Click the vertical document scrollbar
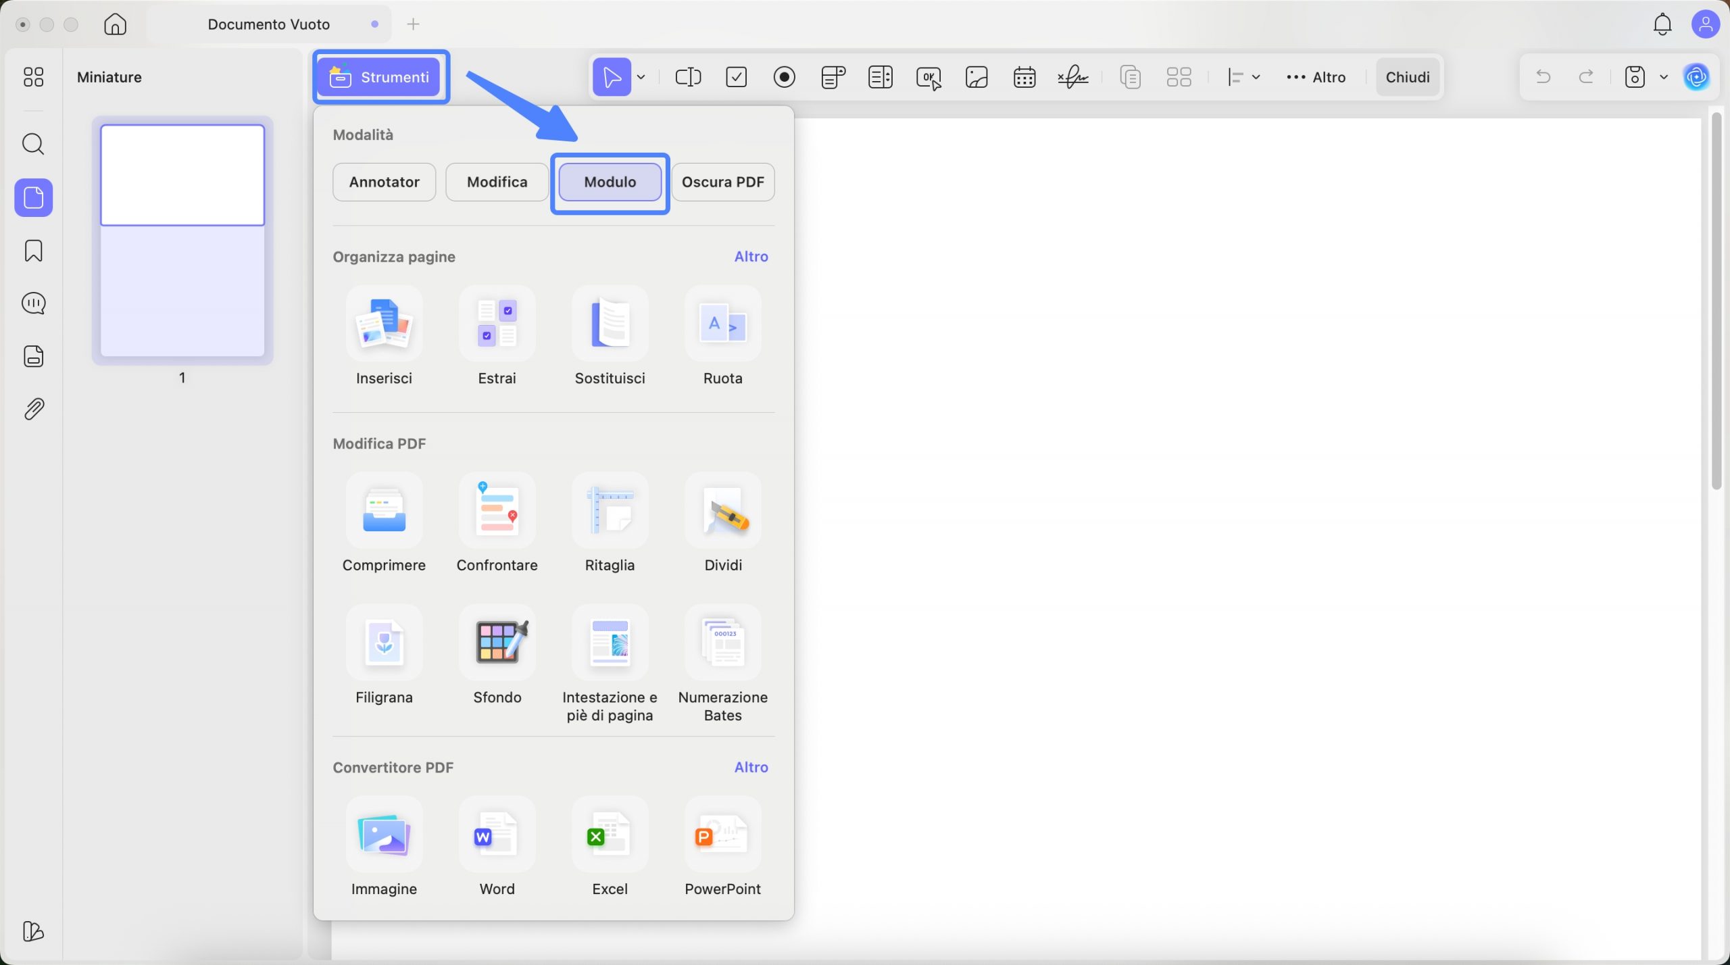 point(1716,301)
